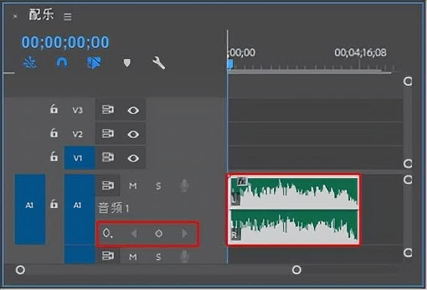Toggle sync lock on track V3
427x290 pixels.
[x=108, y=110]
